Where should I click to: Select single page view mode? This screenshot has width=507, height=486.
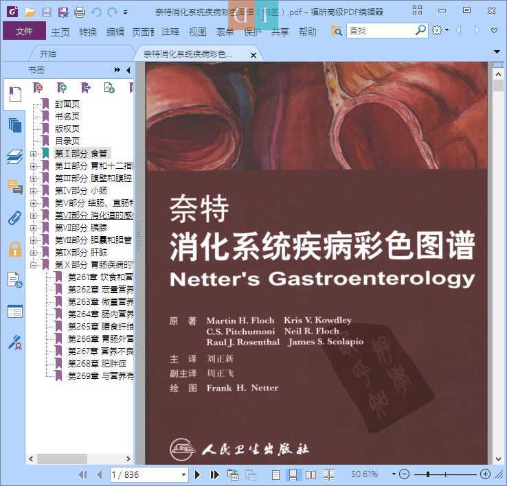[x=275, y=475]
